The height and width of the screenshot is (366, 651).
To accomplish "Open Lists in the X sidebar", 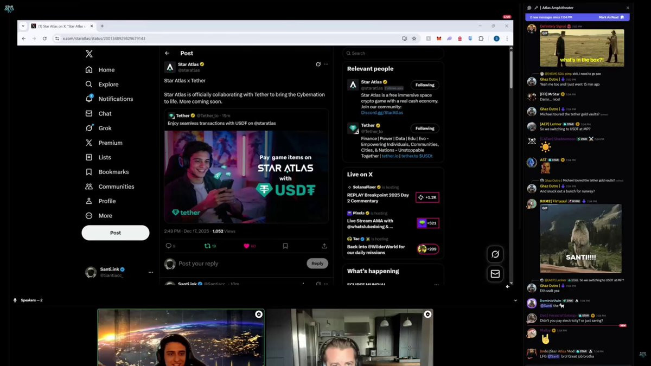I will 98,157.
